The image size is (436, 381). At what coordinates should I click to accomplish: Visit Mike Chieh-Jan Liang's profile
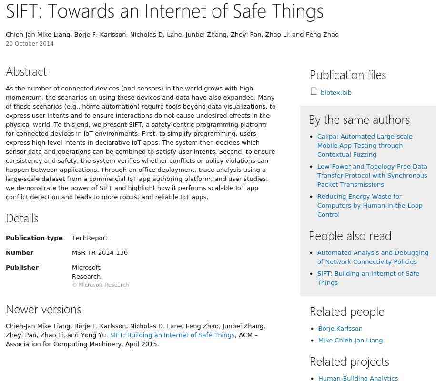coord(350,341)
